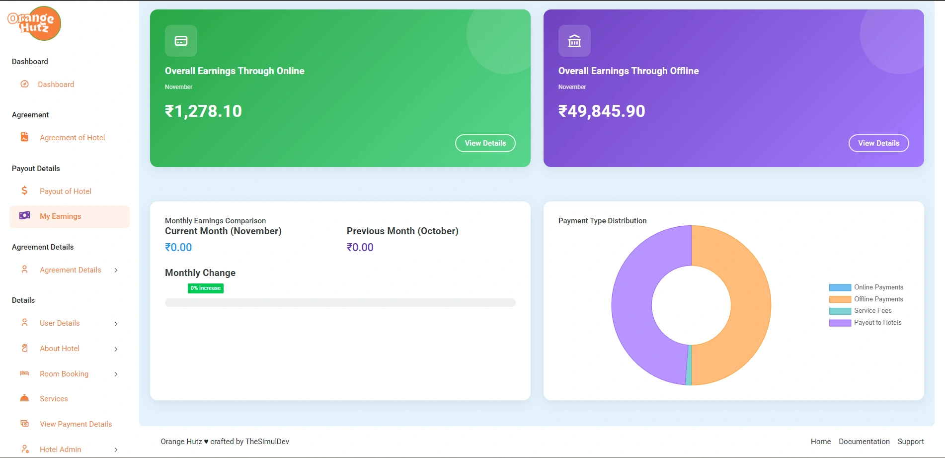945x458 pixels.
Task: Expand the About Hotel chevron
Action: 116,349
